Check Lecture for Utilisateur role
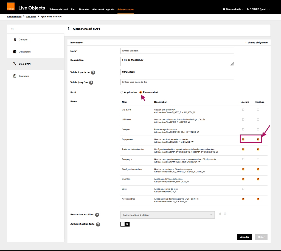The image size is (281, 251). coord(243,119)
